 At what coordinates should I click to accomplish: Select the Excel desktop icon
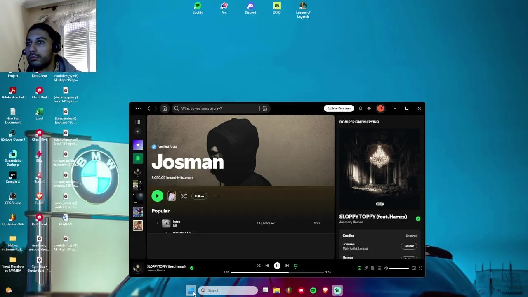coord(39,114)
